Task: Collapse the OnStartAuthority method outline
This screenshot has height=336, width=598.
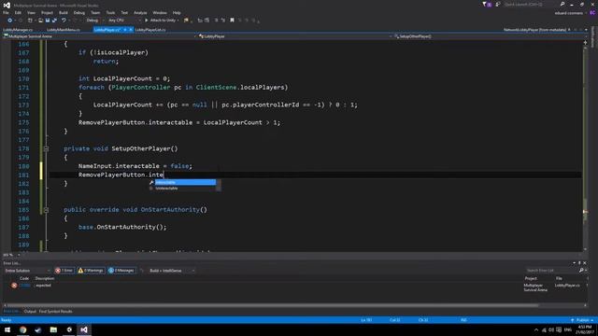Action: (x=46, y=210)
